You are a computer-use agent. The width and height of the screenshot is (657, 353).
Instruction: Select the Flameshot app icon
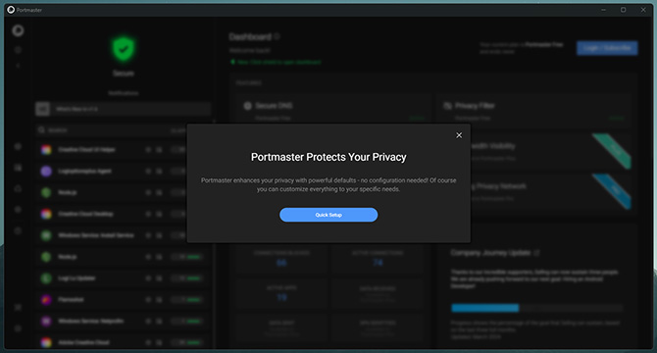coord(46,299)
